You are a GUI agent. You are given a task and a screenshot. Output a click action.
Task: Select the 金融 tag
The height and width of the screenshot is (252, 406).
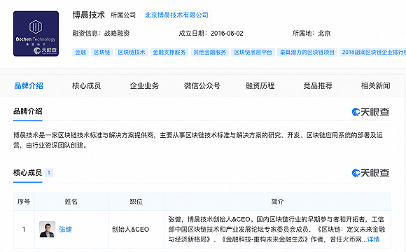80,52
